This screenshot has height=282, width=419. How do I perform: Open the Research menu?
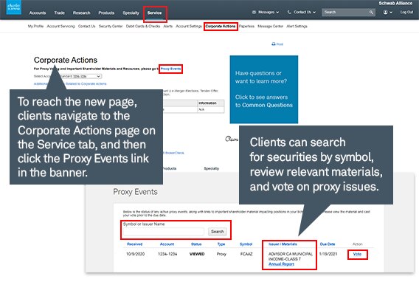pyautogui.click(x=81, y=13)
